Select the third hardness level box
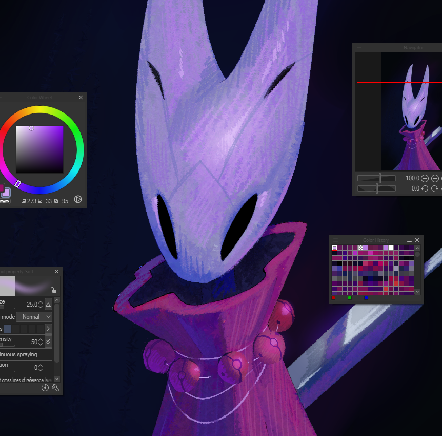Screen dimensions: 442x436 click(24, 328)
